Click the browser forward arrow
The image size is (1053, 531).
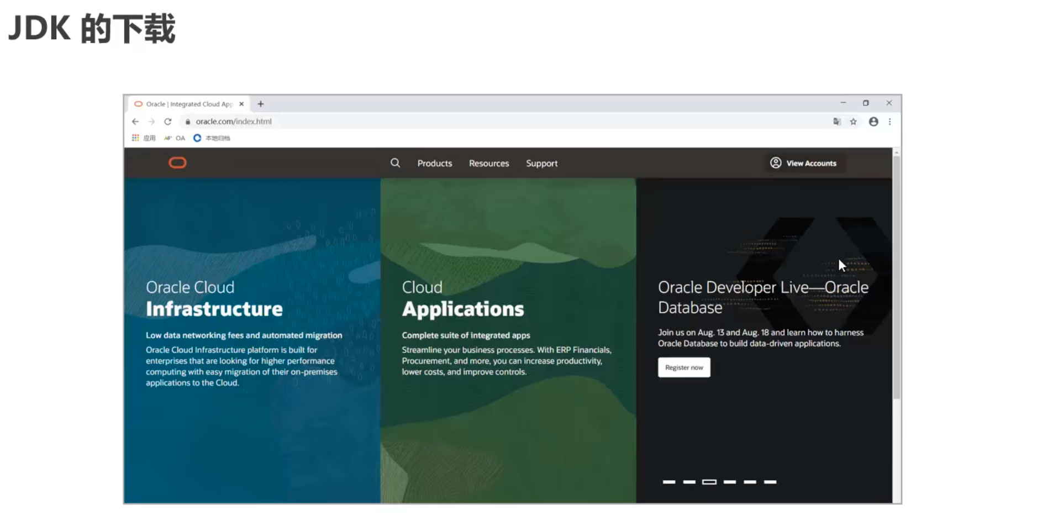click(151, 122)
